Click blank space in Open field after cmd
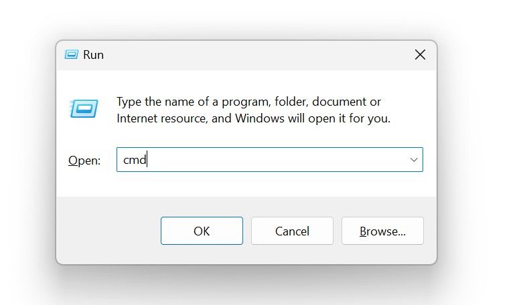This screenshot has width=523, height=305. click(x=281, y=160)
